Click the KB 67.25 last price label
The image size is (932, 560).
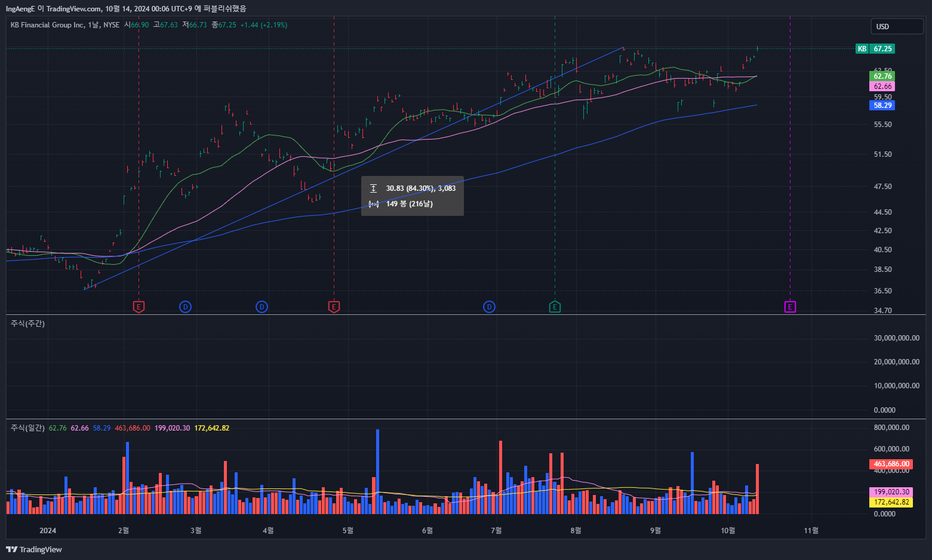coord(875,49)
